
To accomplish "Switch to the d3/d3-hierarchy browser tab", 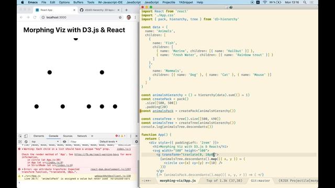I will 99,10.
